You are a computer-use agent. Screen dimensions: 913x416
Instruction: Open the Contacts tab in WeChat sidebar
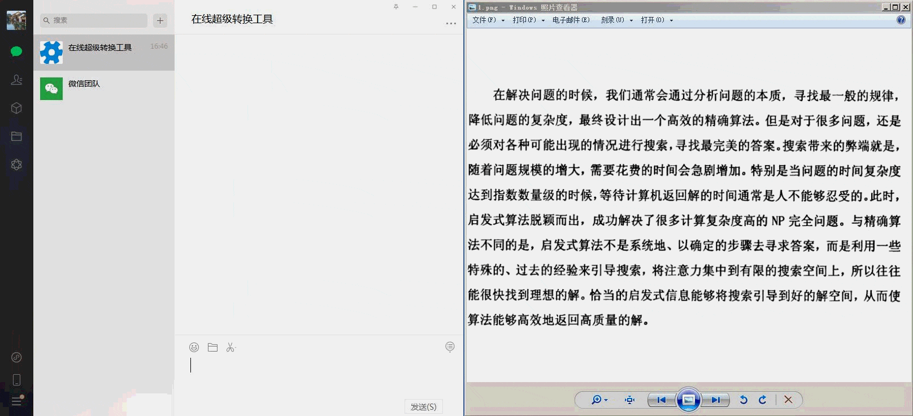tap(16, 80)
